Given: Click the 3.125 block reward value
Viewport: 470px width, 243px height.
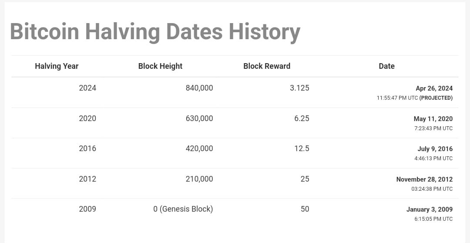Looking at the screenshot, I should click(299, 88).
